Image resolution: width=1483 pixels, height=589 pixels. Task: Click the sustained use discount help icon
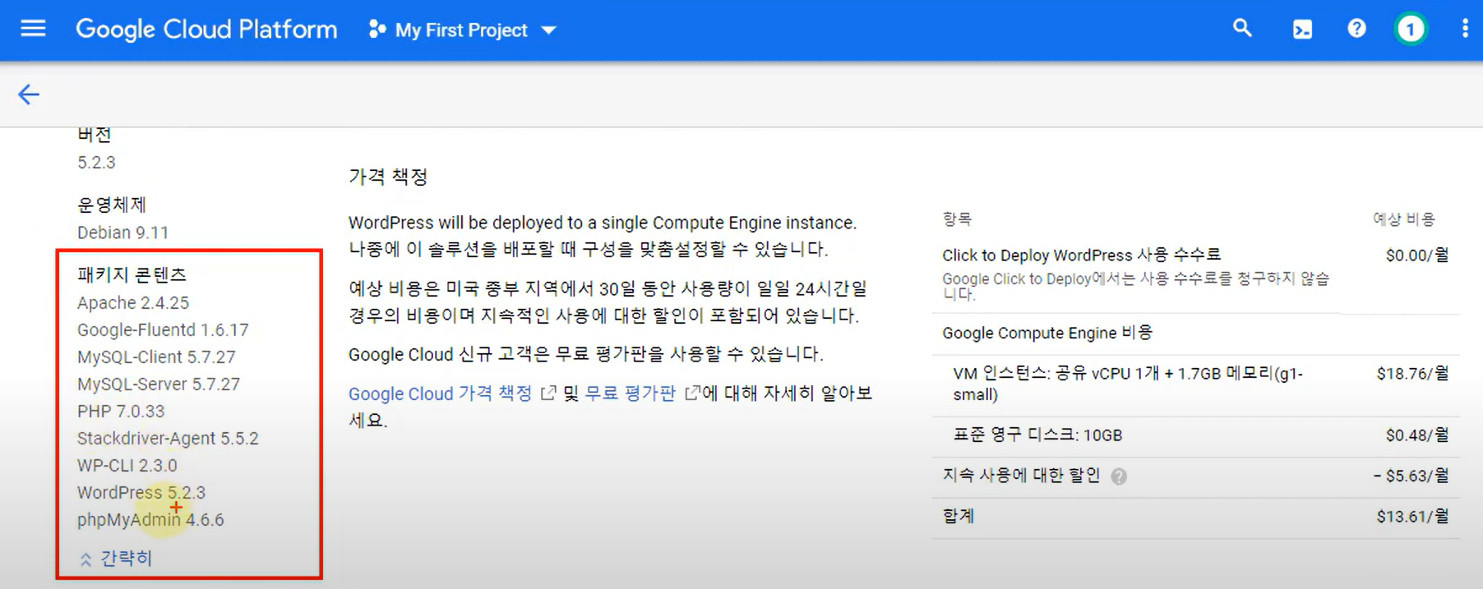[x=1119, y=476]
